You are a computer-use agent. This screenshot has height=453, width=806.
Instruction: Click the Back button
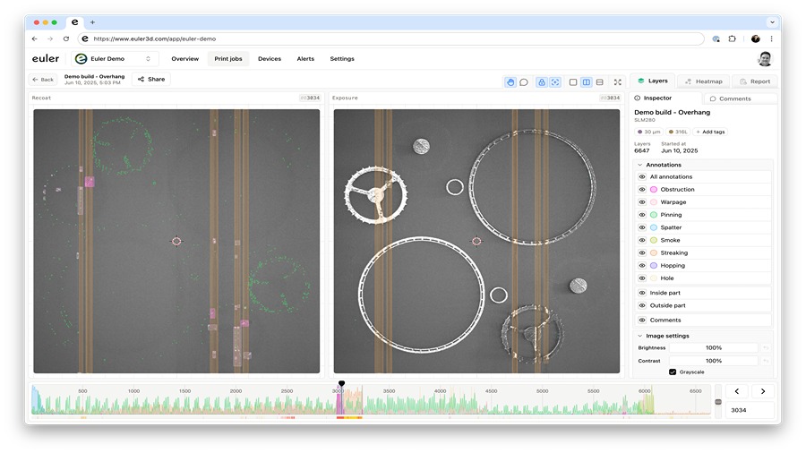coord(43,80)
